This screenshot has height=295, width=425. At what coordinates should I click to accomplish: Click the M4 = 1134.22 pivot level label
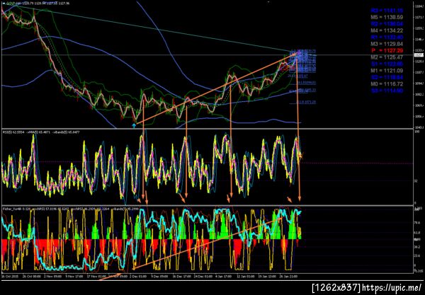point(387,30)
